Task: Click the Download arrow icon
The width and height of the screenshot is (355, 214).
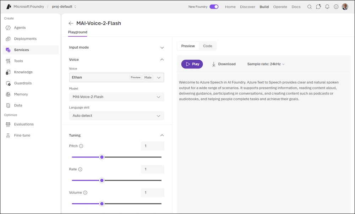Action: pos(213,64)
